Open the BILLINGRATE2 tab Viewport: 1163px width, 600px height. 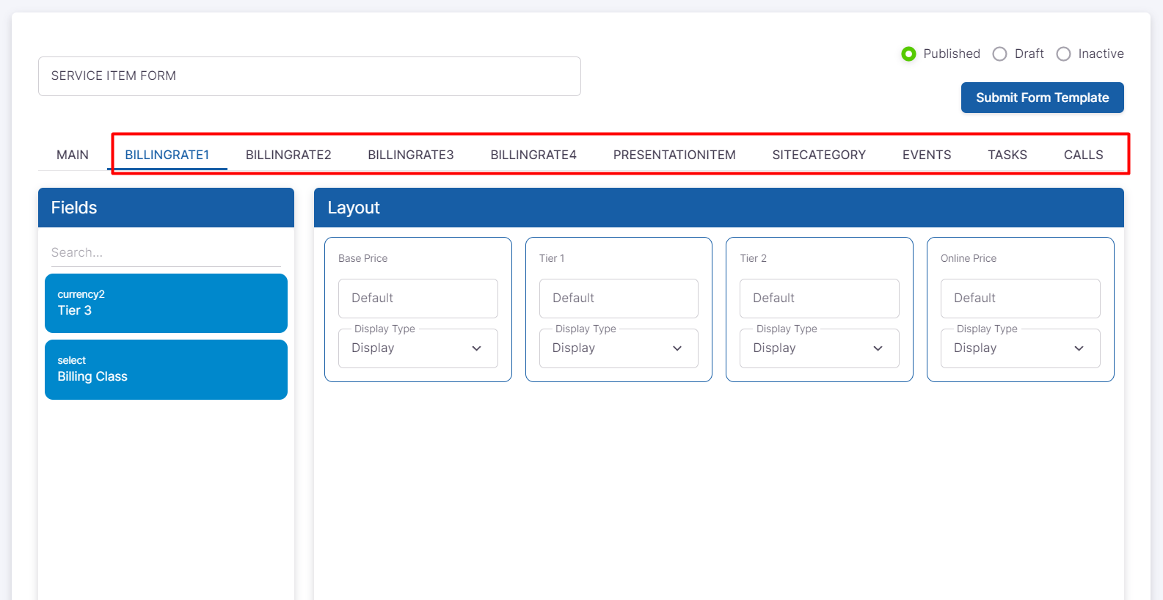288,155
